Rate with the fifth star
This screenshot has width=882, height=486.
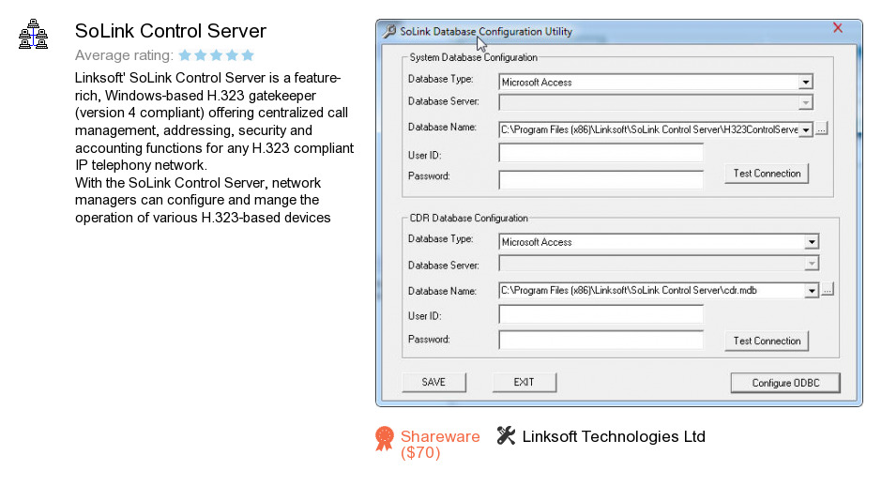coord(248,55)
